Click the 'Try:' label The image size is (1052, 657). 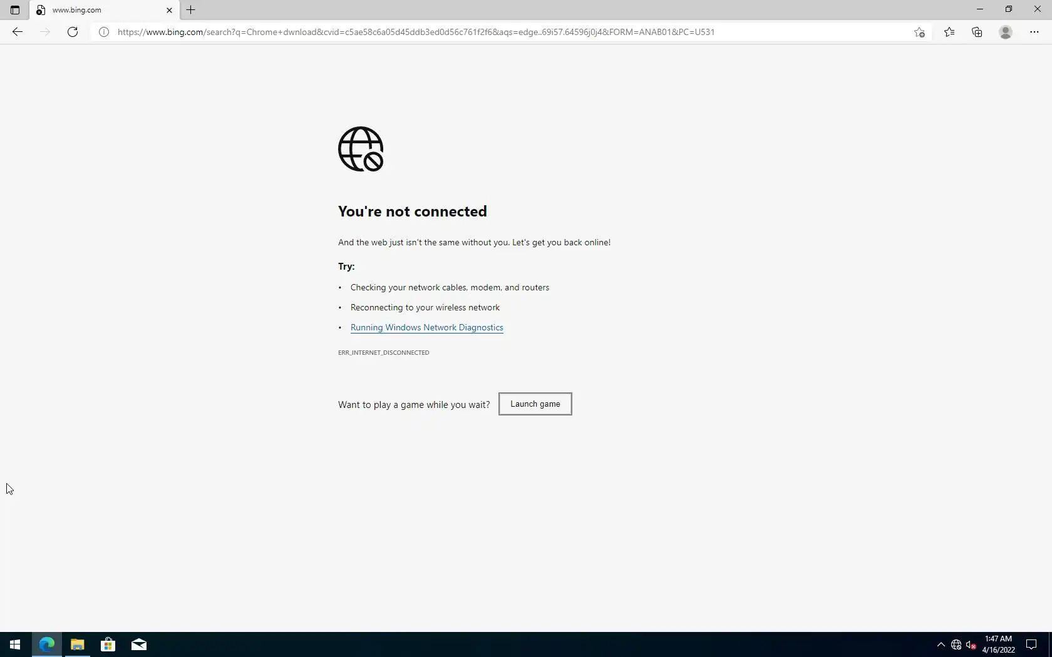(346, 267)
